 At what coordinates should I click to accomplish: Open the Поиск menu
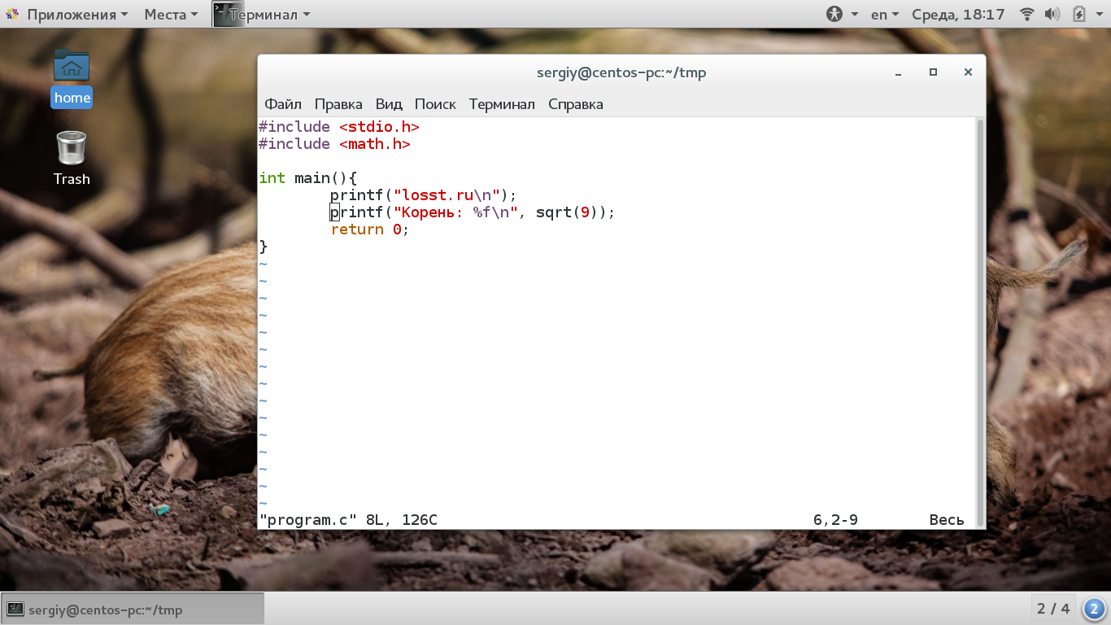click(x=435, y=104)
